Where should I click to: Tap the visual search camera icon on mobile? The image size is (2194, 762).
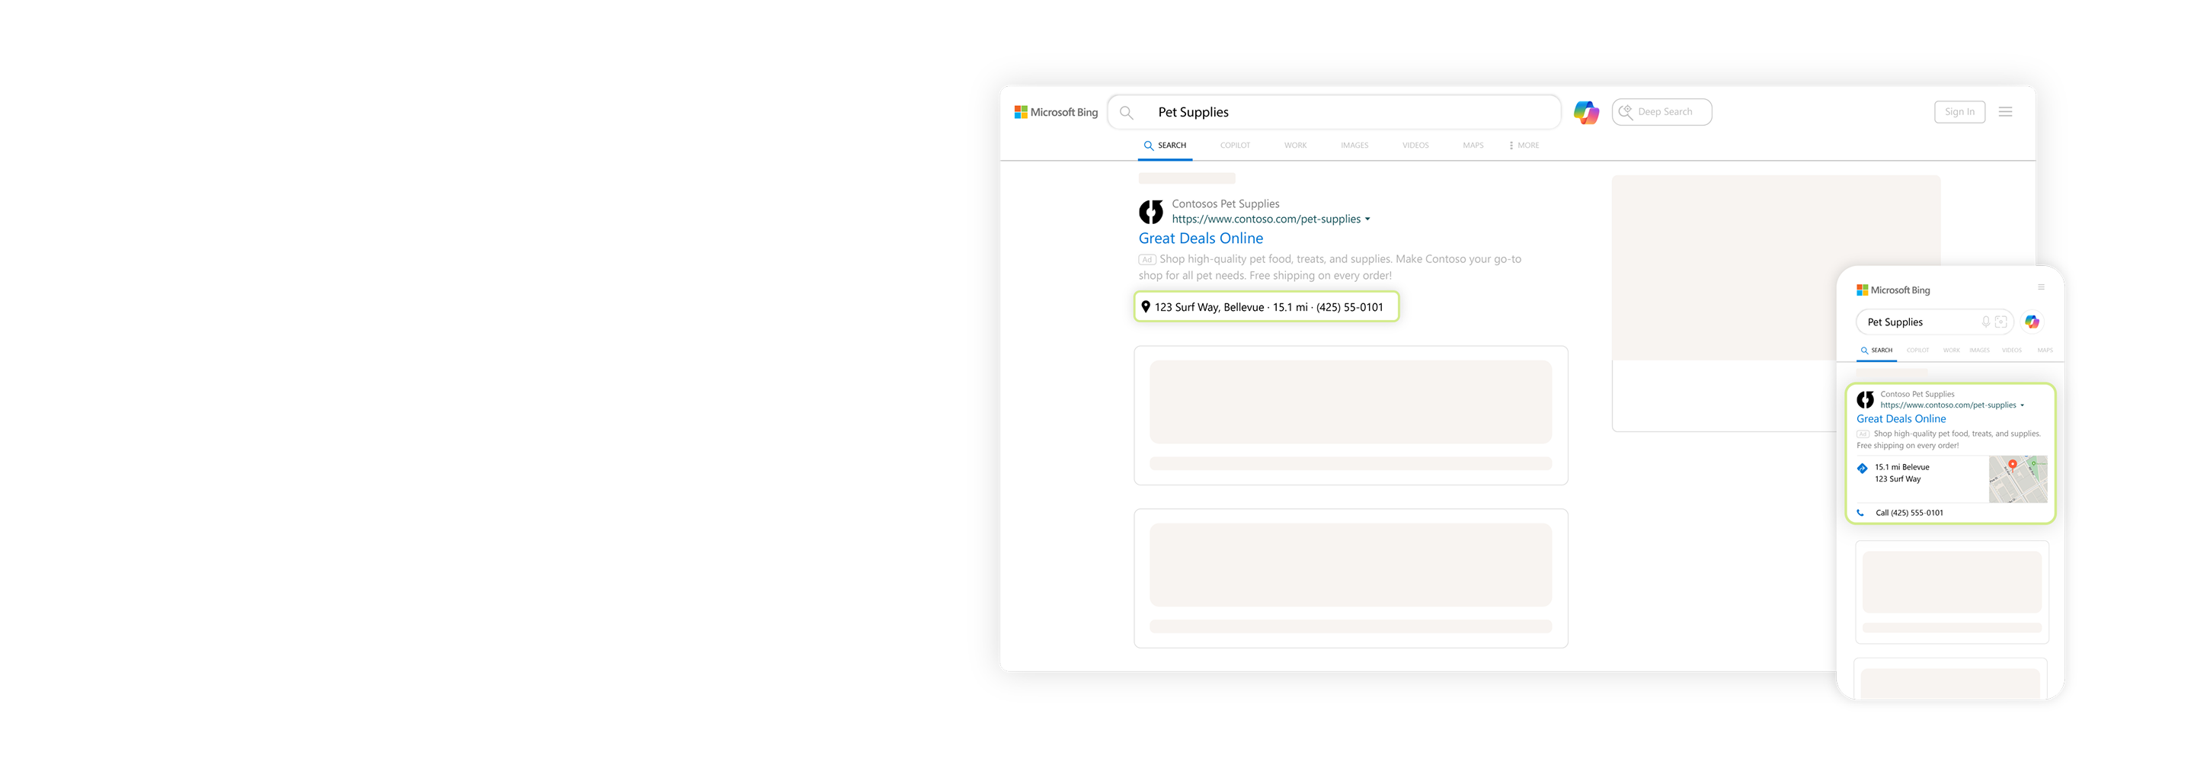tap(2001, 322)
